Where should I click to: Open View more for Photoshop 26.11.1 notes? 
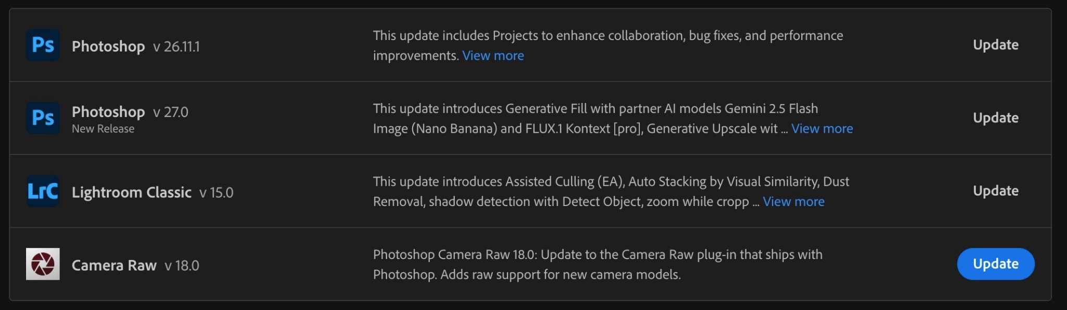coord(493,56)
